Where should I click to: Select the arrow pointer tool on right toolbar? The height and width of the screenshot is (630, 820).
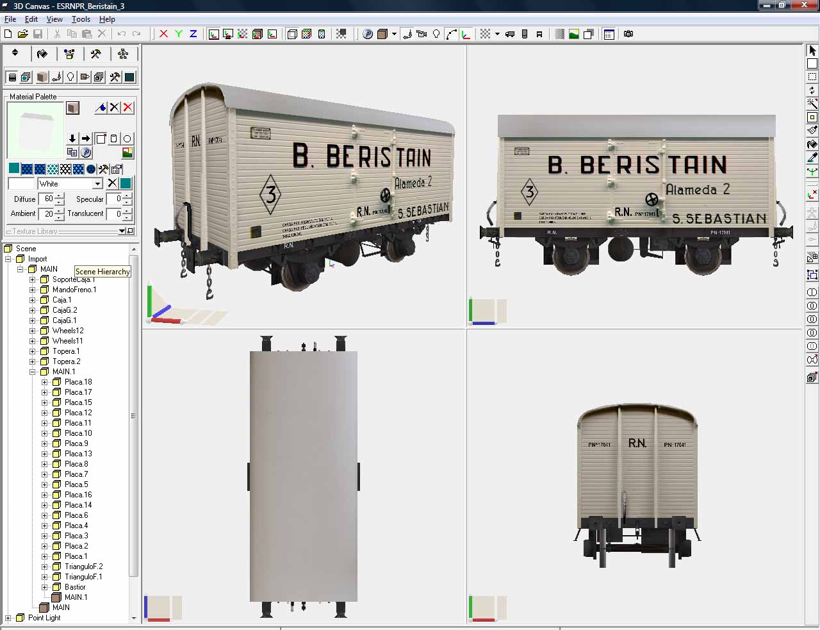tap(812, 51)
